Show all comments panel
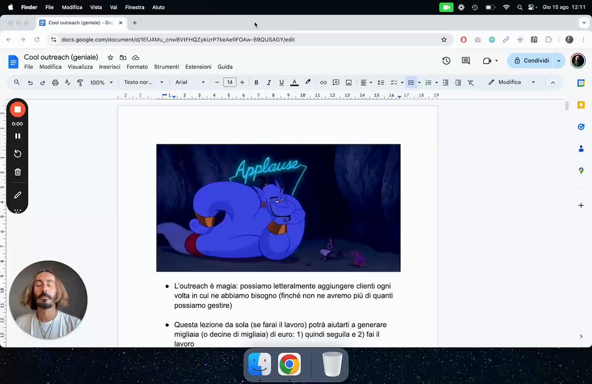Image resolution: width=592 pixels, height=384 pixels. pyautogui.click(x=466, y=61)
